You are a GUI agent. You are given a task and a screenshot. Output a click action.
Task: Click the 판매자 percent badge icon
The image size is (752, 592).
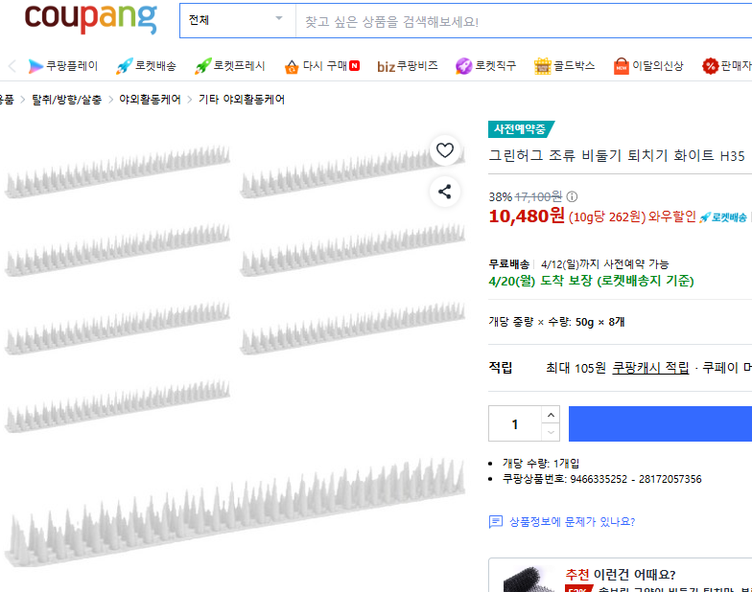[x=710, y=66]
